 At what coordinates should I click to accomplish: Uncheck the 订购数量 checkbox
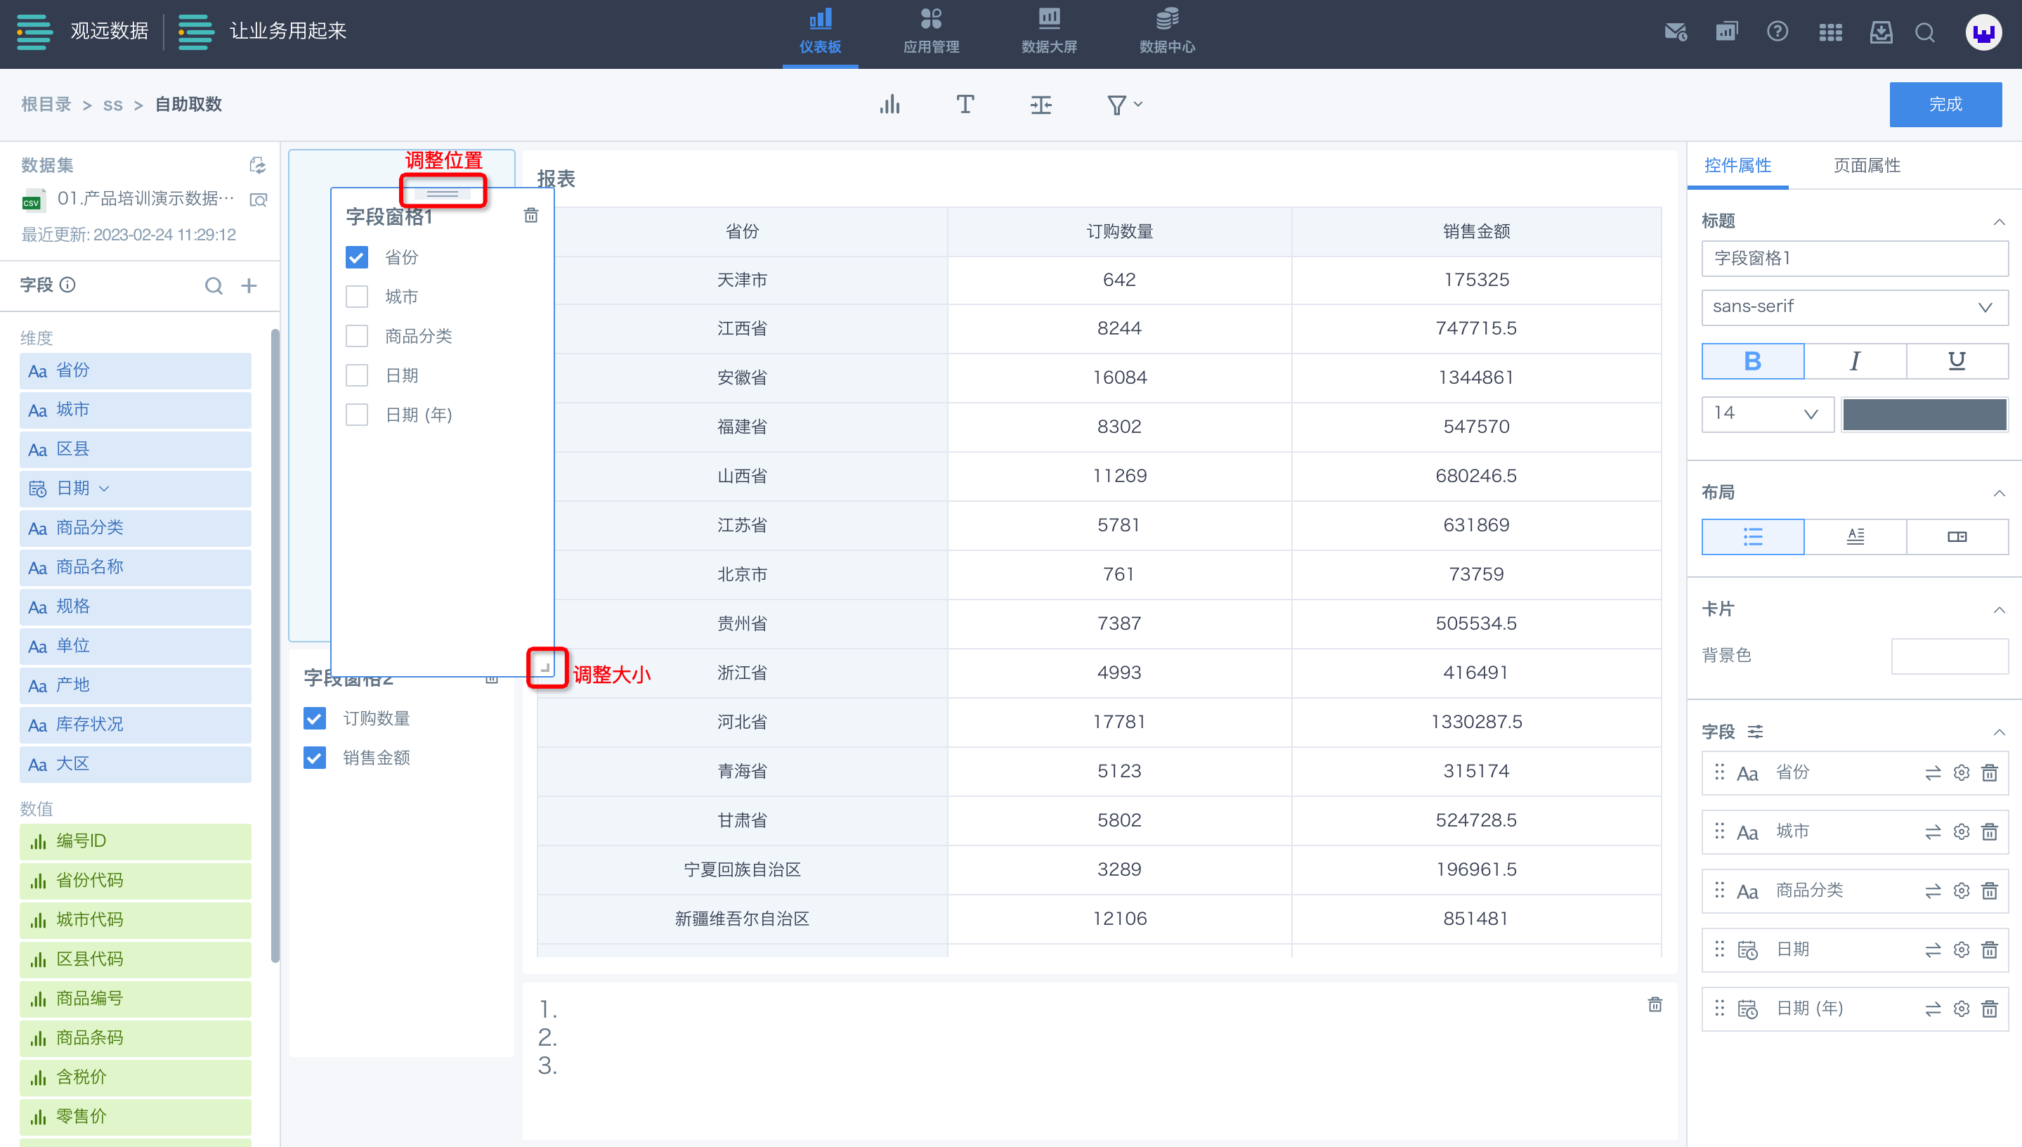pyautogui.click(x=314, y=718)
